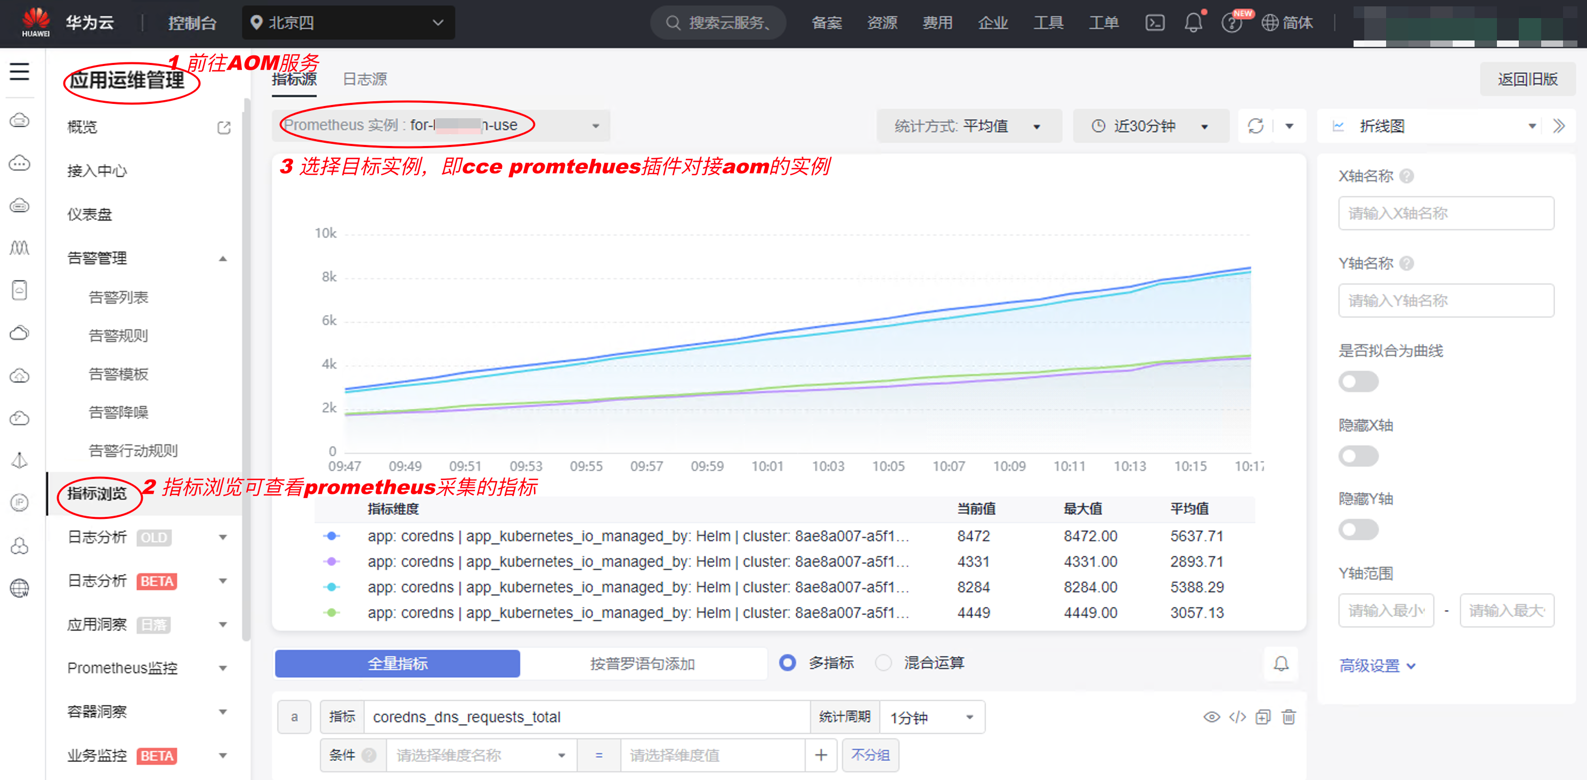Image resolution: width=1587 pixels, height=780 pixels.
Task: Toggle the hide X-axis switch
Action: click(1358, 456)
